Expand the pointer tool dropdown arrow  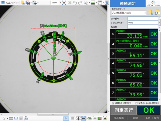click(x=7, y=119)
